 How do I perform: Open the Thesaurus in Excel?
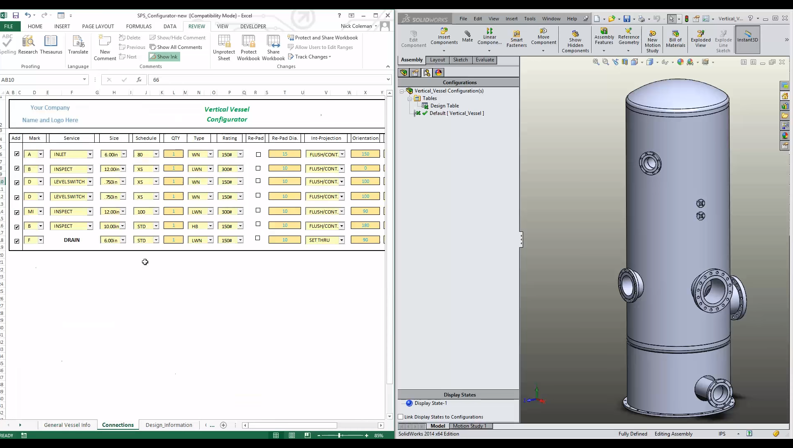click(x=51, y=45)
